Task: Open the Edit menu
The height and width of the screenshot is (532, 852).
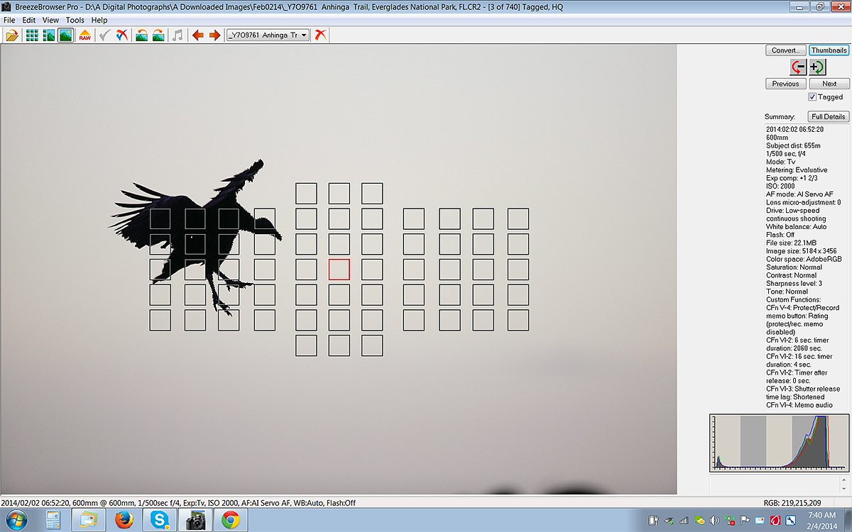Action: pyautogui.click(x=29, y=21)
